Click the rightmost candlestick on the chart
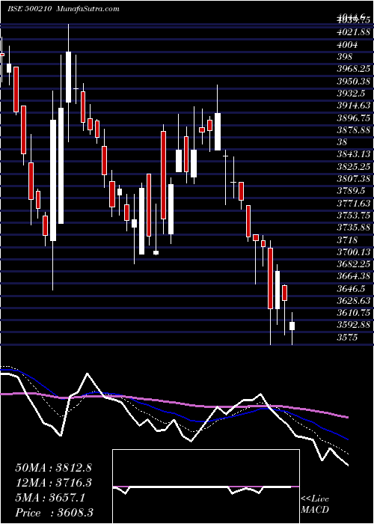 [292, 328]
